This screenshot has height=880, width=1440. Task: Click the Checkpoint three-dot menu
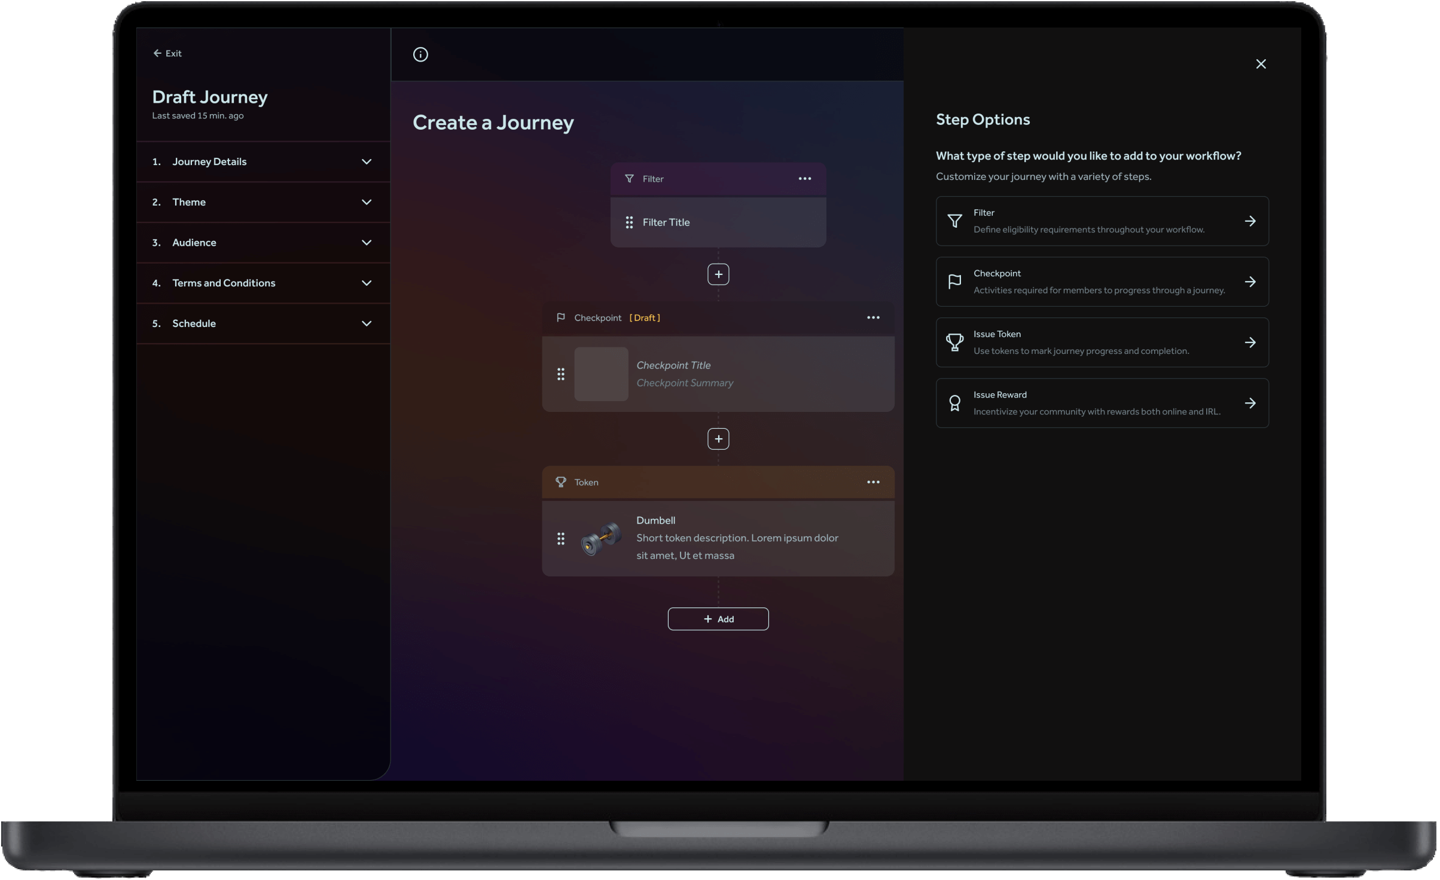click(x=872, y=317)
